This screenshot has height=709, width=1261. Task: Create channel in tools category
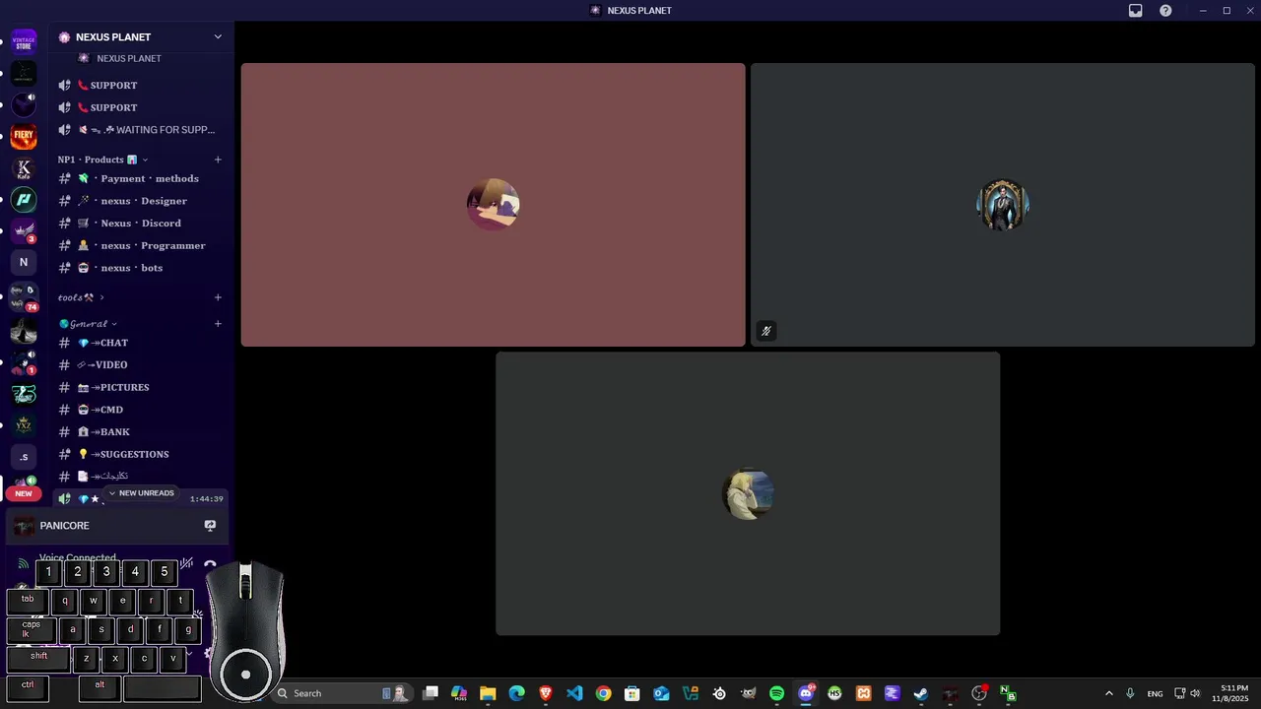pyautogui.click(x=218, y=297)
